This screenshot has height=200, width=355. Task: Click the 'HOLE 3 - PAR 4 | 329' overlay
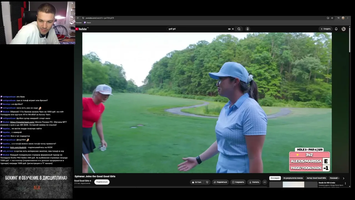point(309,150)
